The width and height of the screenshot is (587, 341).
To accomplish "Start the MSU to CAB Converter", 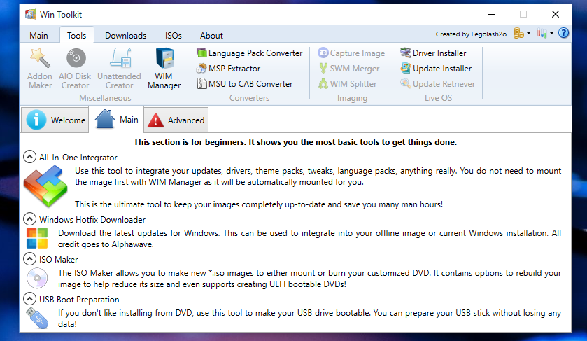I will pos(245,84).
